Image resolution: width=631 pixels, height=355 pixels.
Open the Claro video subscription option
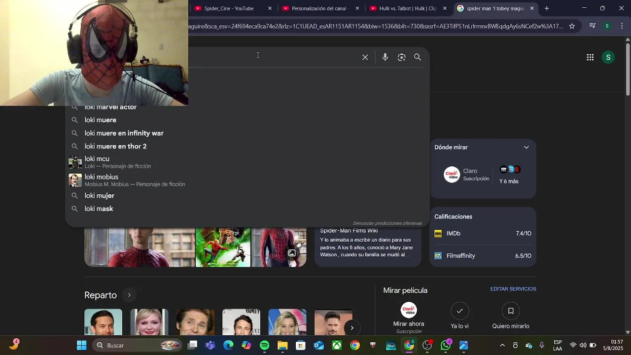(466, 175)
